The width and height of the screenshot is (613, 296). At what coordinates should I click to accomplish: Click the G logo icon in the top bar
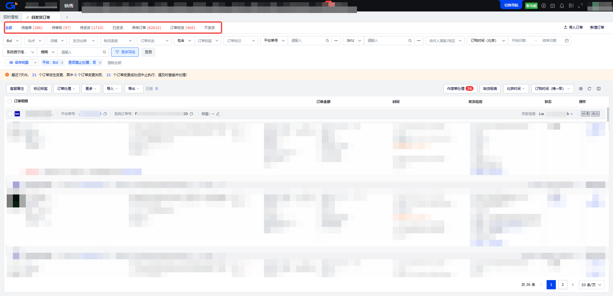(x=11, y=5)
